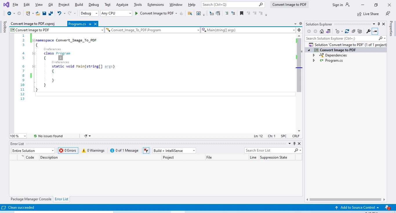
Task: Click the search magnifier in the Quick Launch box
Action: pyautogui.click(x=261, y=5)
